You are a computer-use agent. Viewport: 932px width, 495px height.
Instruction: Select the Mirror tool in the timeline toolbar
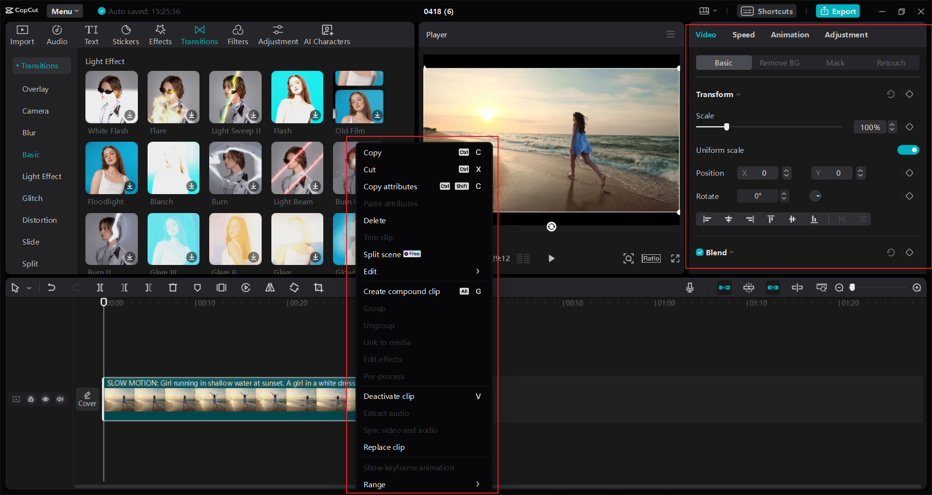point(270,287)
